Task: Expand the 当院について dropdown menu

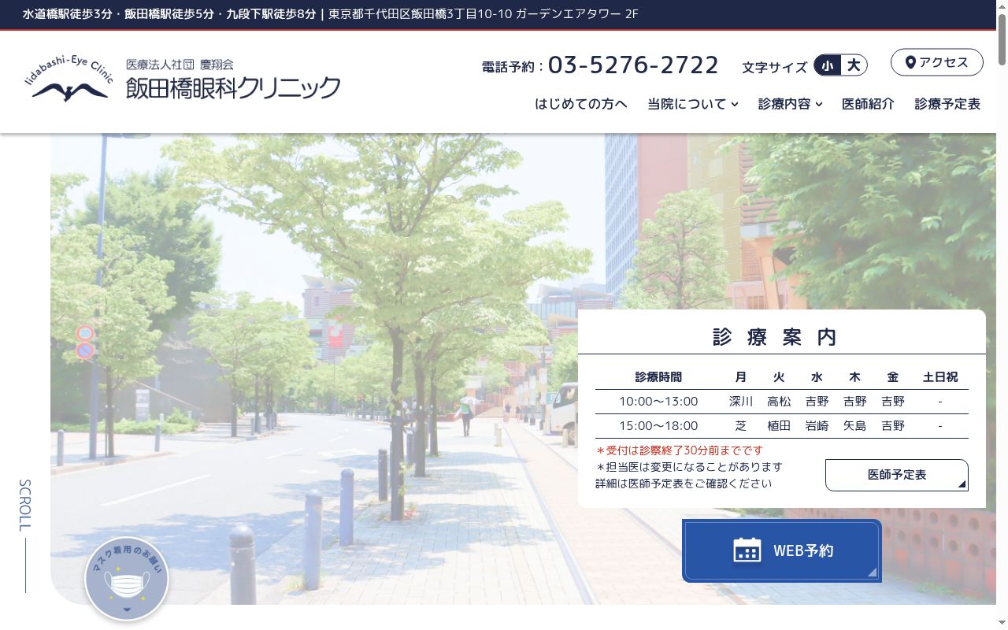Action: [693, 104]
